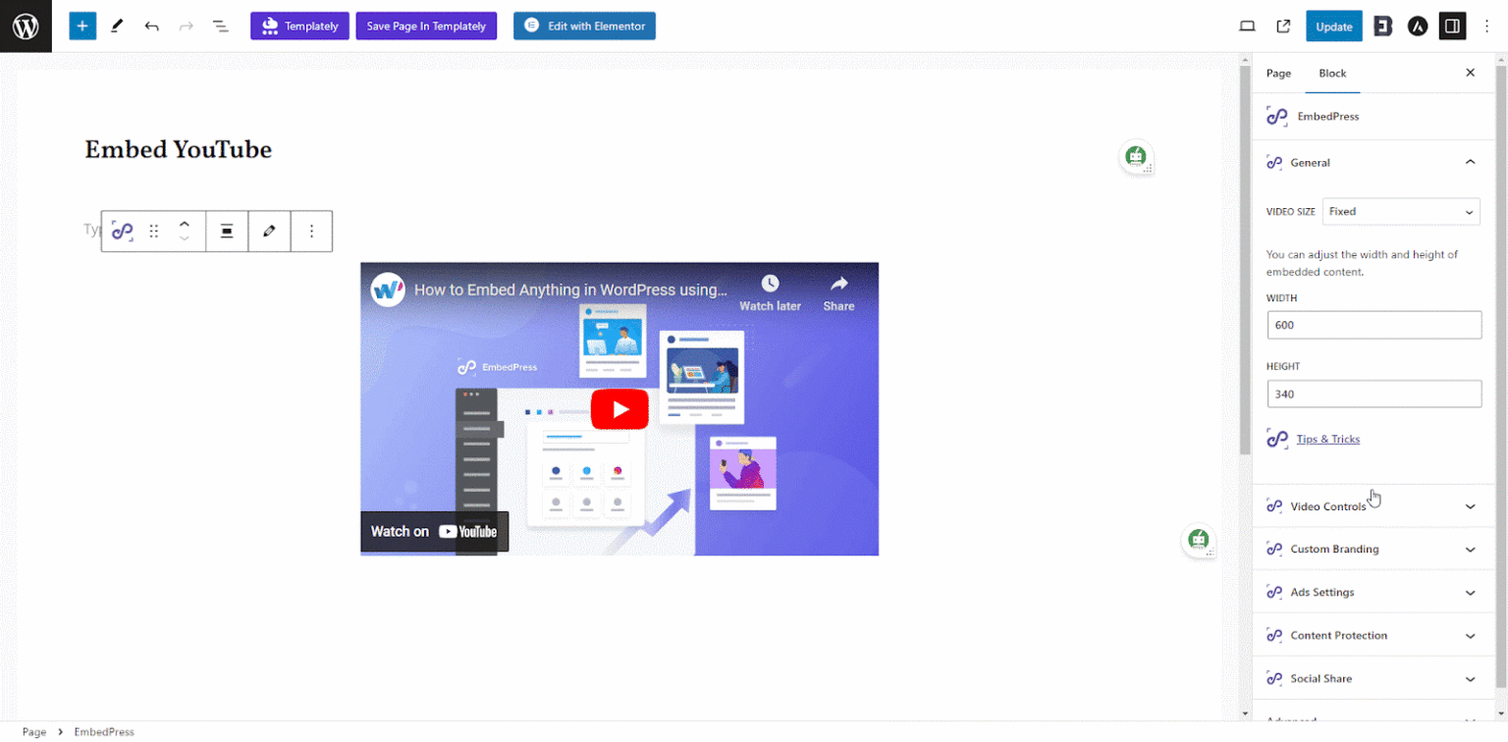The width and height of the screenshot is (1508, 742).
Task: Click the preview desktop icon in top bar
Action: pyautogui.click(x=1247, y=26)
